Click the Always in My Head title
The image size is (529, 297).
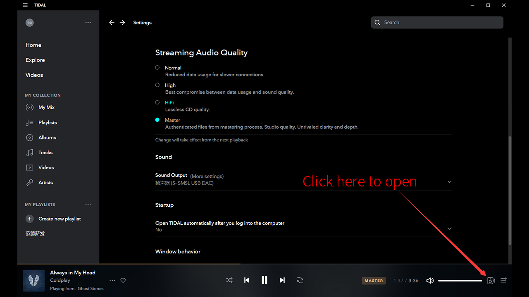coord(73,273)
